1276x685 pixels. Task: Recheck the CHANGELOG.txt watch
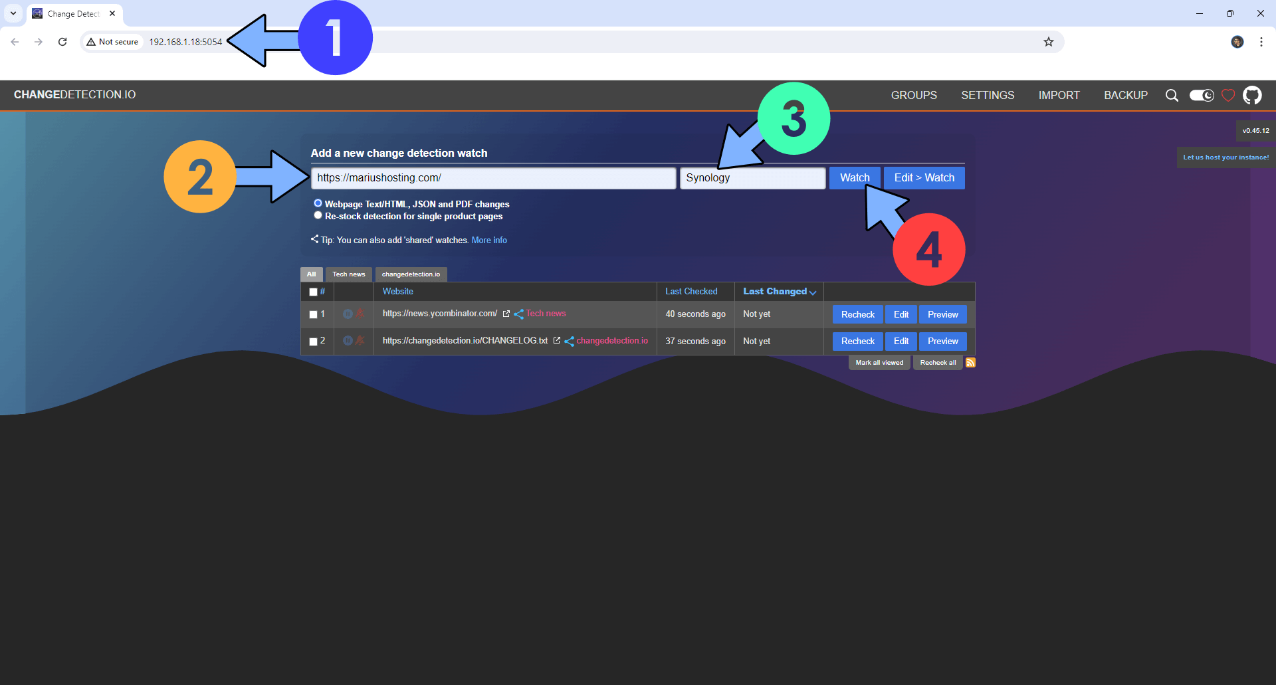coord(857,341)
